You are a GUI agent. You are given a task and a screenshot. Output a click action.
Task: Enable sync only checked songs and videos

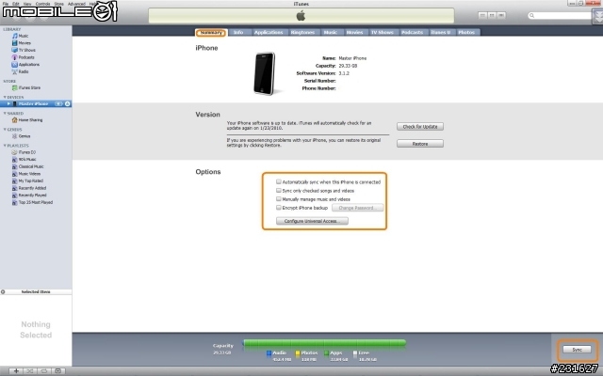(x=279, y=190)
